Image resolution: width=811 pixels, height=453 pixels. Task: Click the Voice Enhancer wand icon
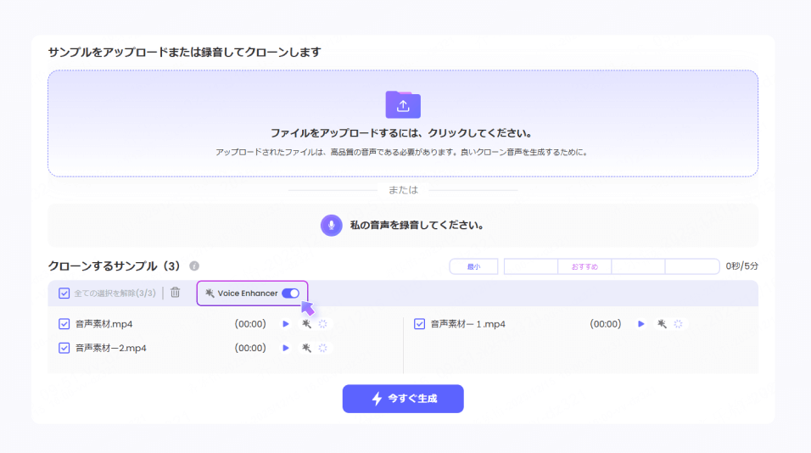pyautogui.click(x=210, y=294)
